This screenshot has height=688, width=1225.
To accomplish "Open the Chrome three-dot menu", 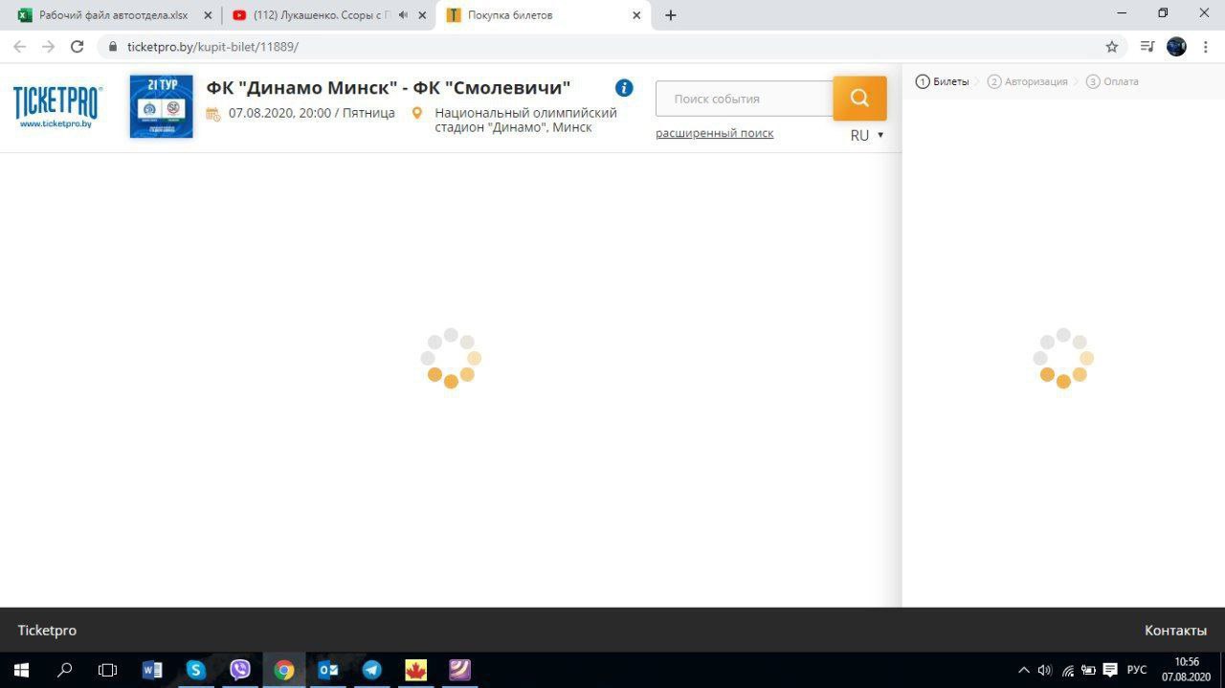I will [x=1208, y=47].
